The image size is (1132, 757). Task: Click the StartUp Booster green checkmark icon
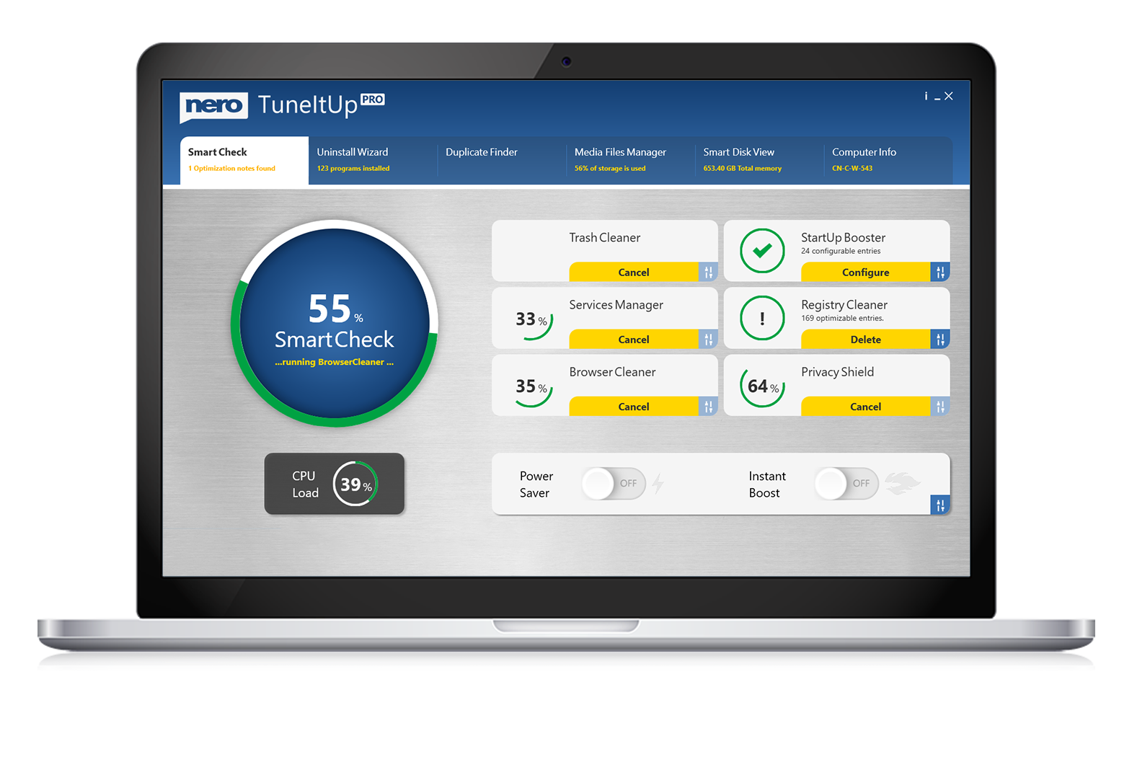point(762,251)
